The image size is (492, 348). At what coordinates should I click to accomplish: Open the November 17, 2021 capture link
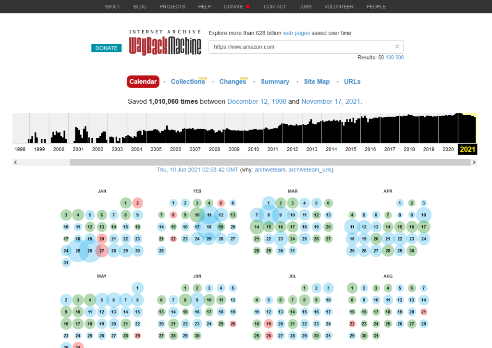(331, 102)
